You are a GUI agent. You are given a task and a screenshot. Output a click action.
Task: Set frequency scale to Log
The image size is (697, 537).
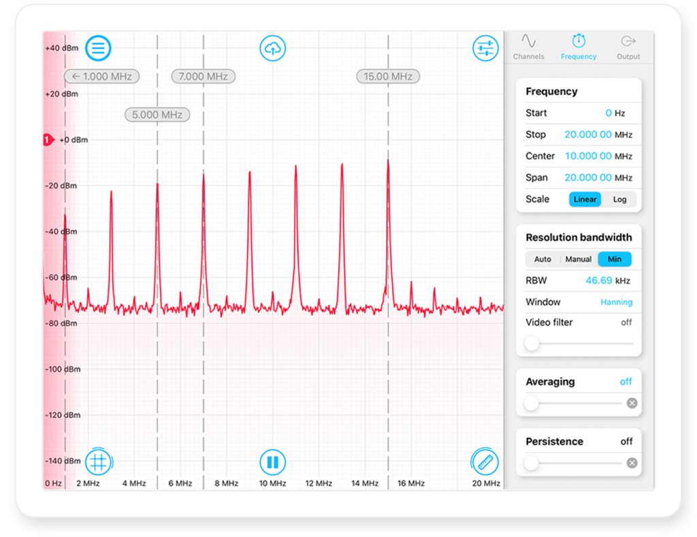click(x=619, y=199)
